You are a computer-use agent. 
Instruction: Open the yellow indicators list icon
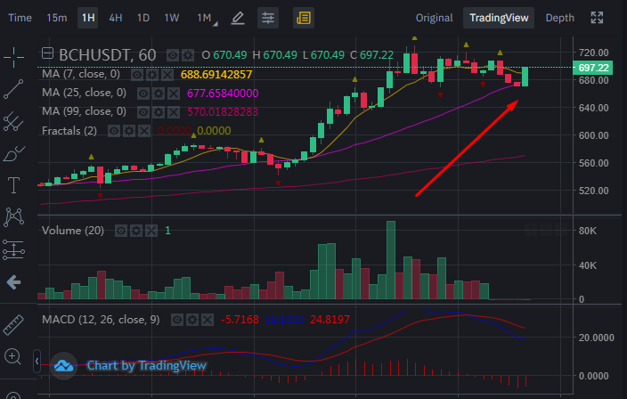(304, 18)
